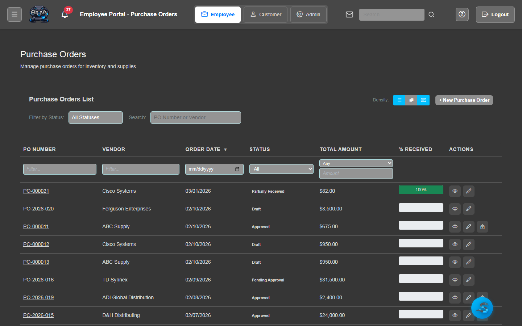Open the mail envelope icon
522x326 pixels.
(349, 14)
